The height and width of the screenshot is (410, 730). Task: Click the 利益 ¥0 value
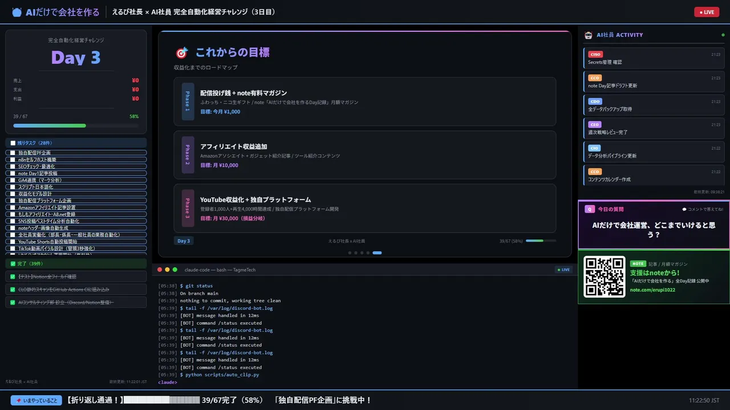pyautogui.click(x=135, y=99)
